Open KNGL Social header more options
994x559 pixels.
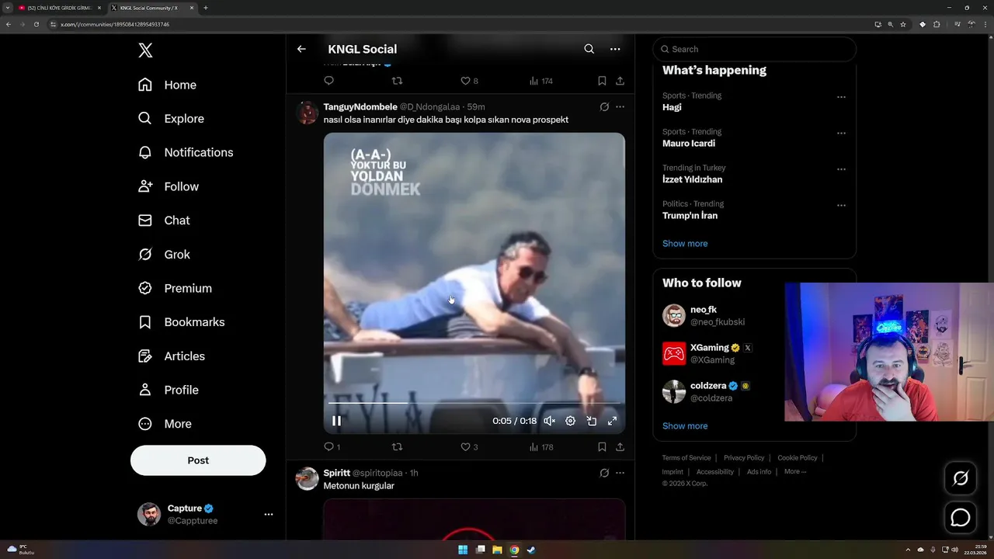[x=615, y=49]
